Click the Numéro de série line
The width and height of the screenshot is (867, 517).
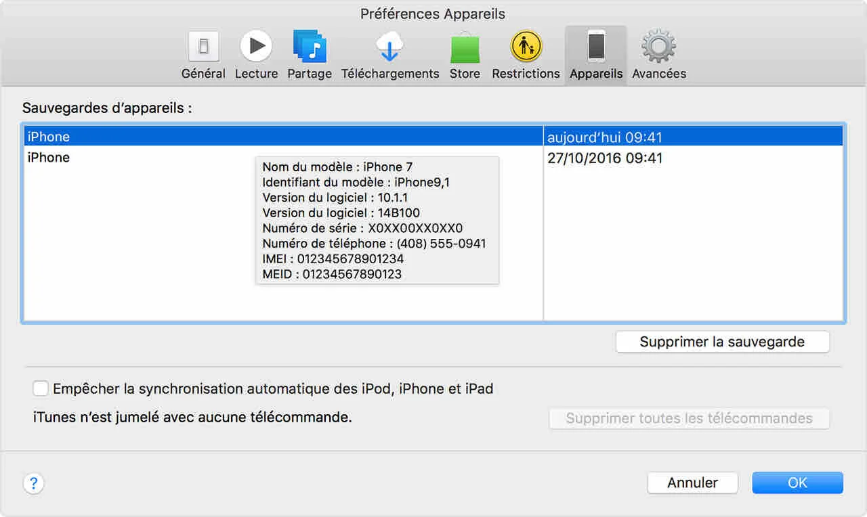pos(362,228)
